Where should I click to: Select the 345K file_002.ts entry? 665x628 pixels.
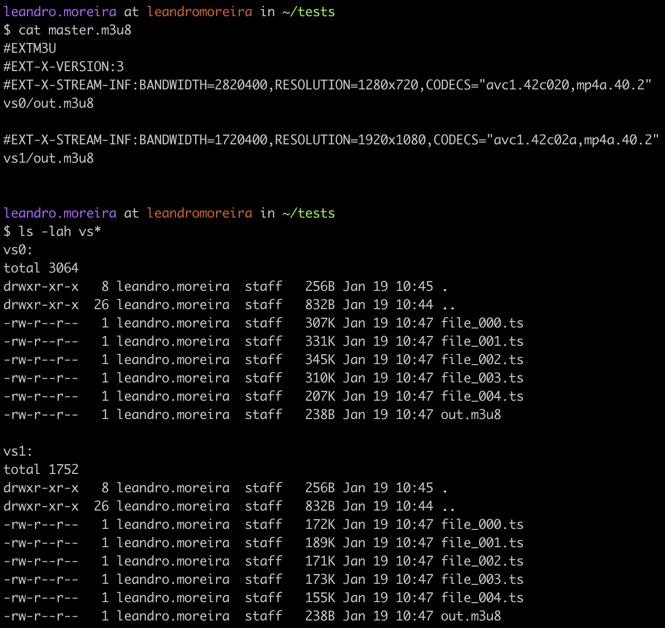click(x=482, y=360)
